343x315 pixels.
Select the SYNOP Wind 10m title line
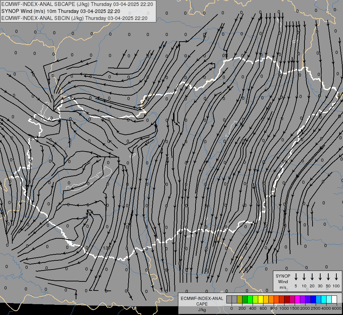click(61, 11)
